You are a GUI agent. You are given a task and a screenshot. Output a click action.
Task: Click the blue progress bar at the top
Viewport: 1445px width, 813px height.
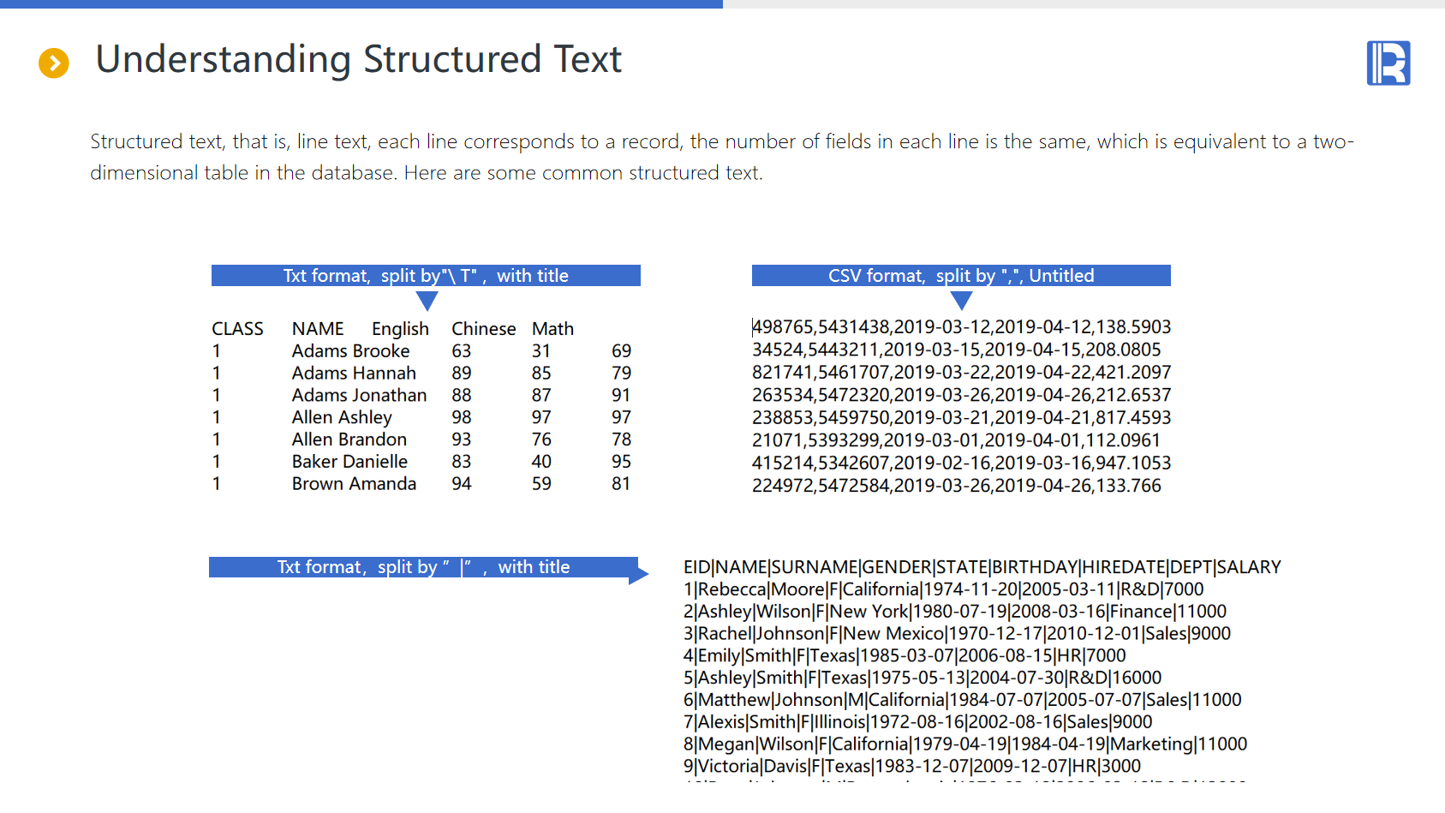(x=360, y=4)
